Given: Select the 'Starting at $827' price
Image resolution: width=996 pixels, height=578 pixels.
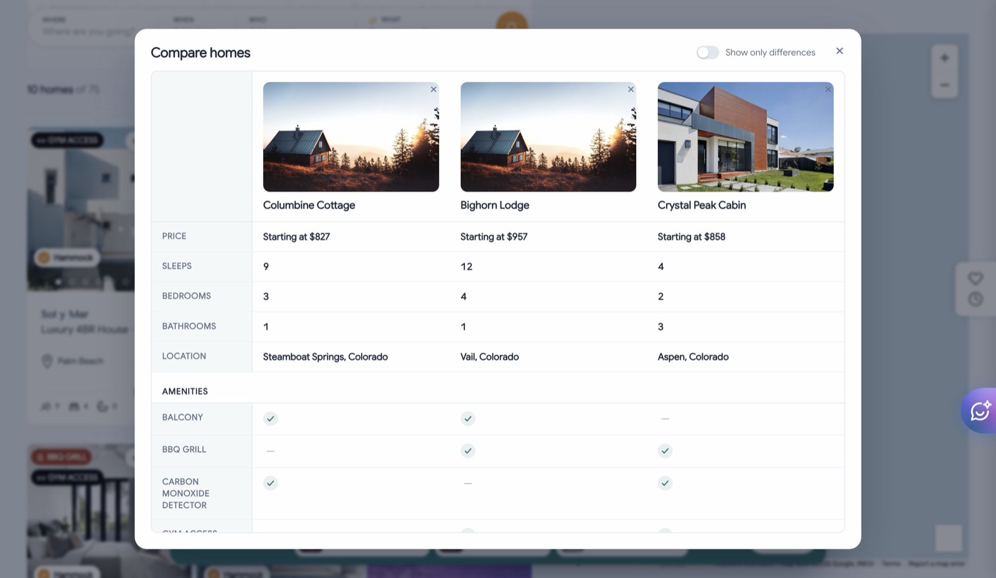Looking at the screenshot, I should [x=296, y=237].
